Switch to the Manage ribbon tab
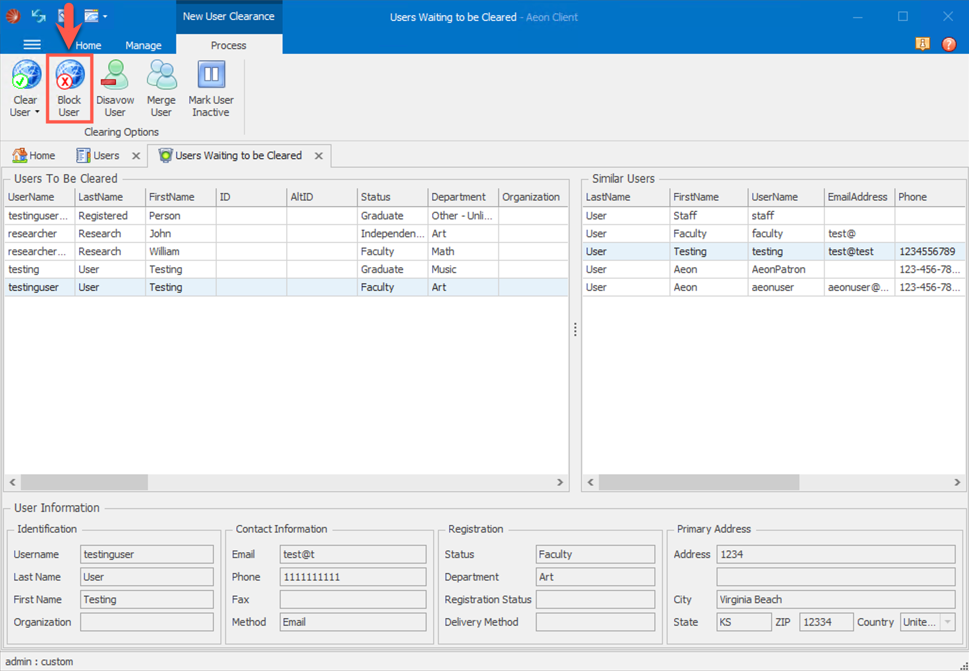The height and width of the screenshot is (671, 969). 143,45
